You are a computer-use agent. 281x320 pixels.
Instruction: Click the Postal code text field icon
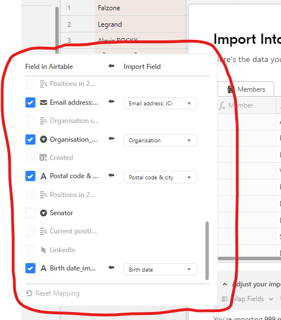point(43,176)
